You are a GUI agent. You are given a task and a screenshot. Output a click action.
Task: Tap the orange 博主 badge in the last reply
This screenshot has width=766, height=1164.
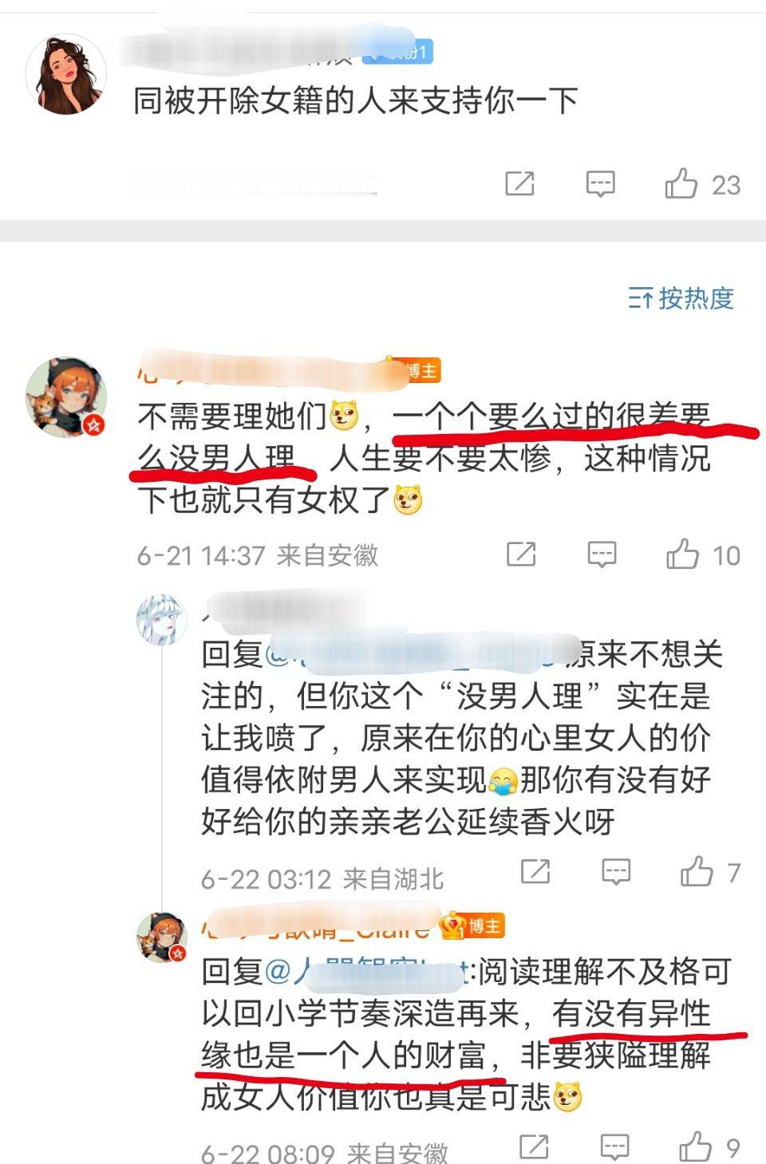pos(473,926)
